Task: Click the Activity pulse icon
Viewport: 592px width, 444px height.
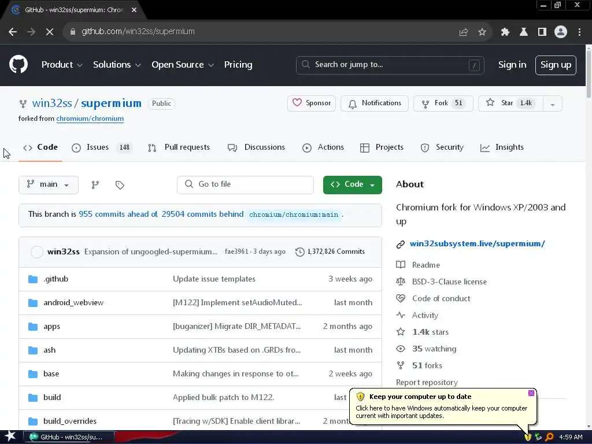Action: pyautogui.click(x=401, y=315)
